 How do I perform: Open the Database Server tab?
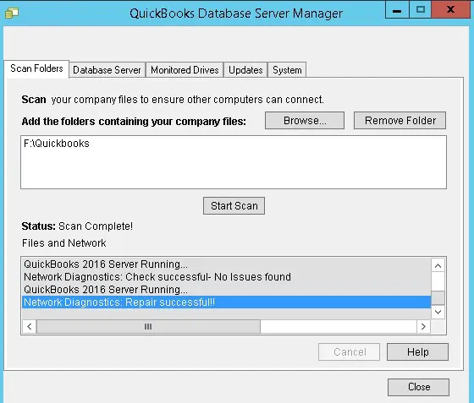(107, 70)
